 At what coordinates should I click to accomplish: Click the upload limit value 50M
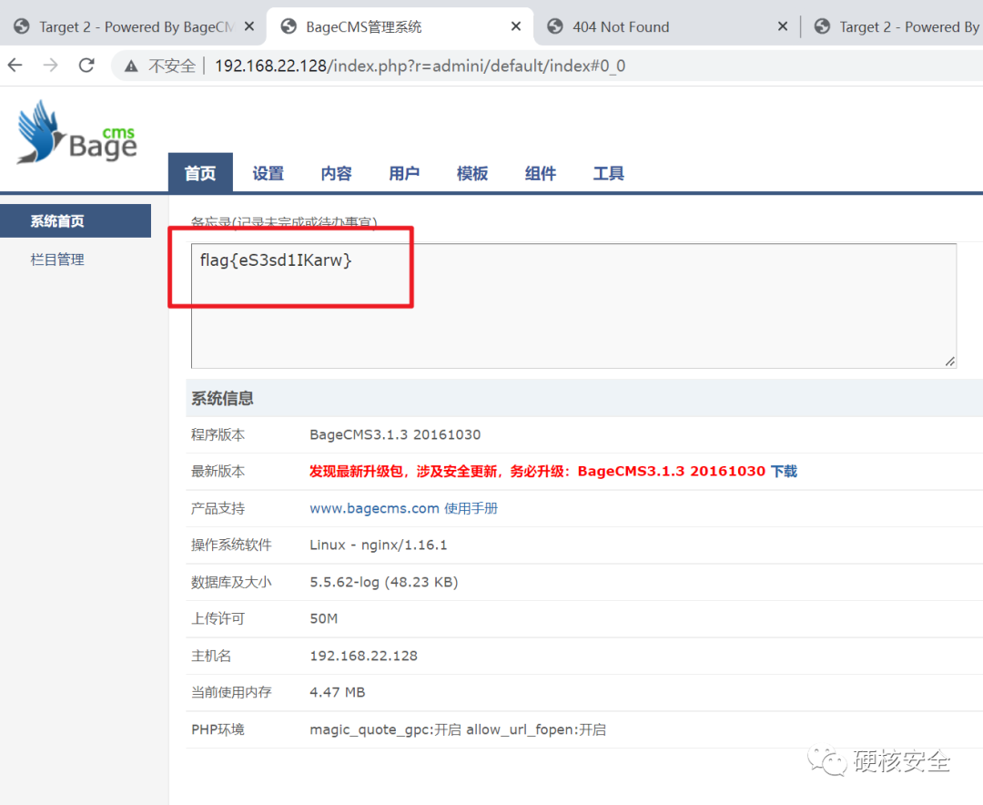coord(323,618)
